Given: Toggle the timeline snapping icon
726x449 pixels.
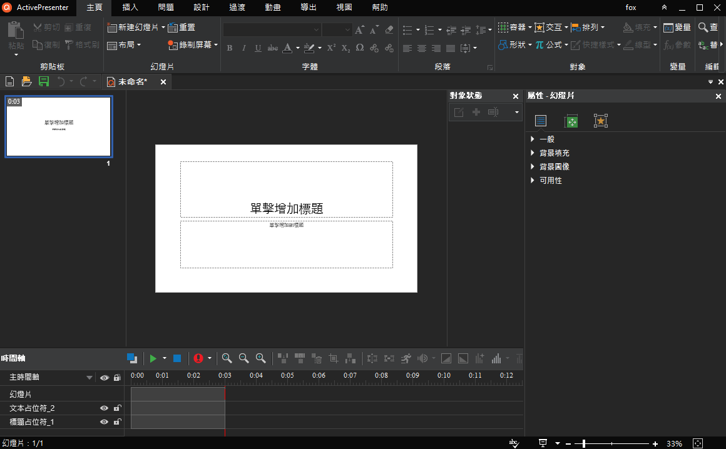Looking at the screenshot, I should coord(132,358).
